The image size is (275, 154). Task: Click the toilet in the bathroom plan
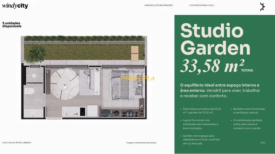[x=29, y=91]
